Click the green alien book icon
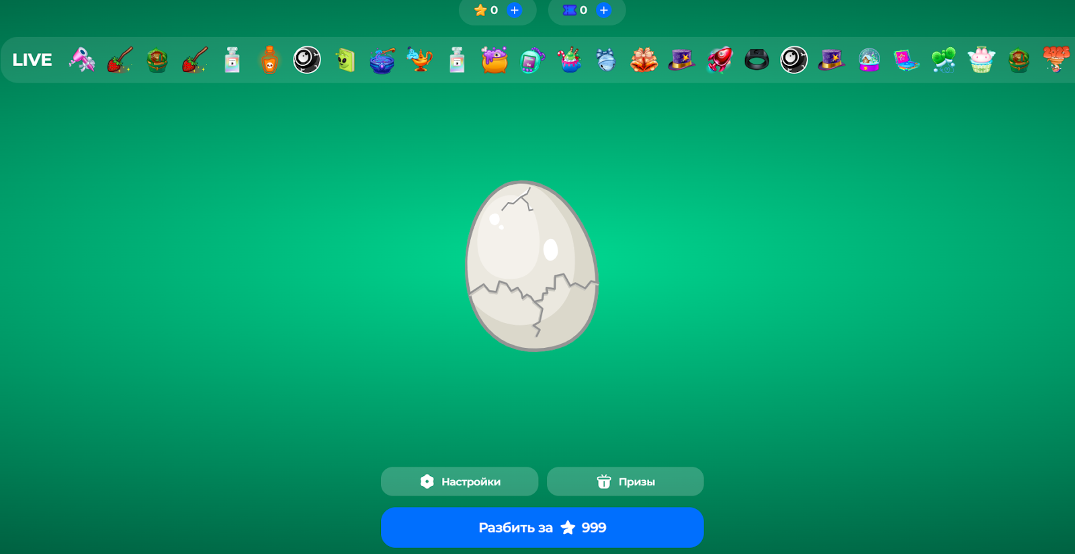Screen dimensions: 1075x554 click(345, 60)
